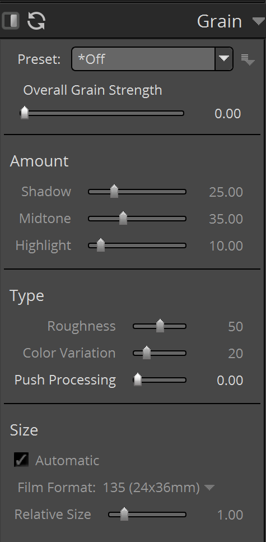Click the Roughness slider handle
Viewport: 266px width, 542px height.
[160, 326]
